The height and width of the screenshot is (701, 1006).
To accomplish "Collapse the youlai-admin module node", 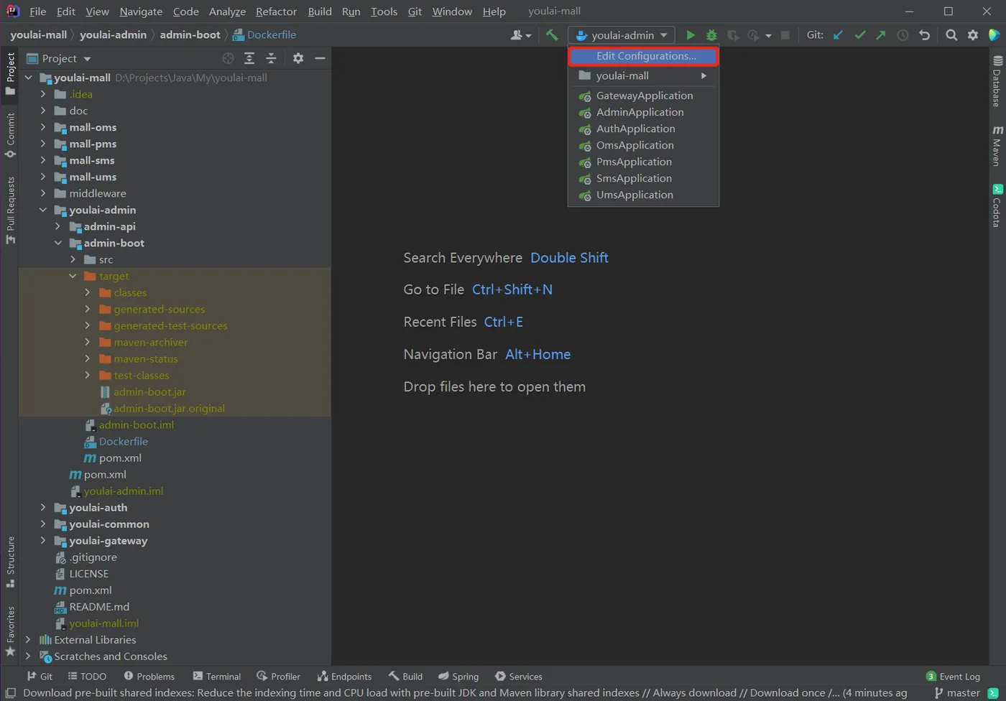I will coord(43,210).
